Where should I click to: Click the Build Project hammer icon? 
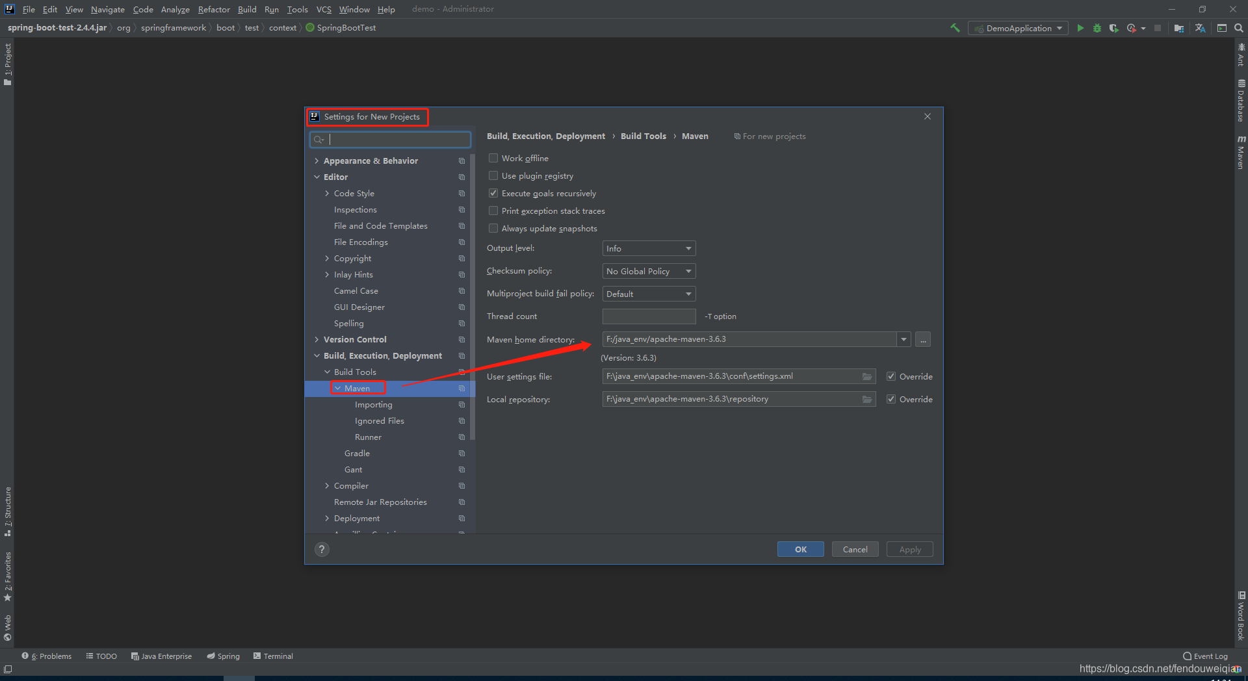tap(955, 28)
